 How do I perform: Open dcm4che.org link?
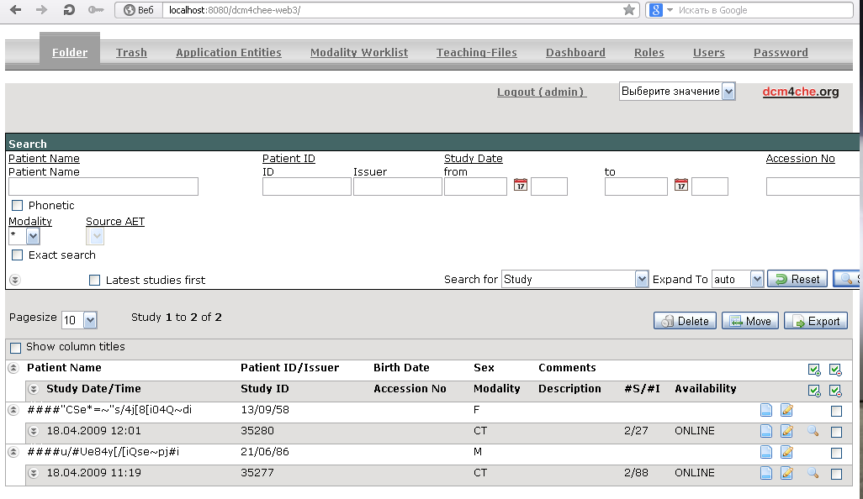[800, 92]
